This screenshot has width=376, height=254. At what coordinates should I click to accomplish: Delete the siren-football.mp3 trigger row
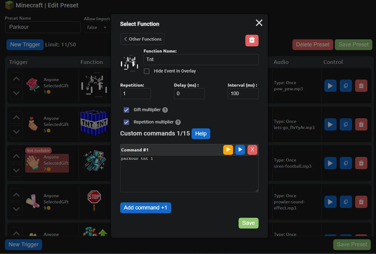click(361, 163)
